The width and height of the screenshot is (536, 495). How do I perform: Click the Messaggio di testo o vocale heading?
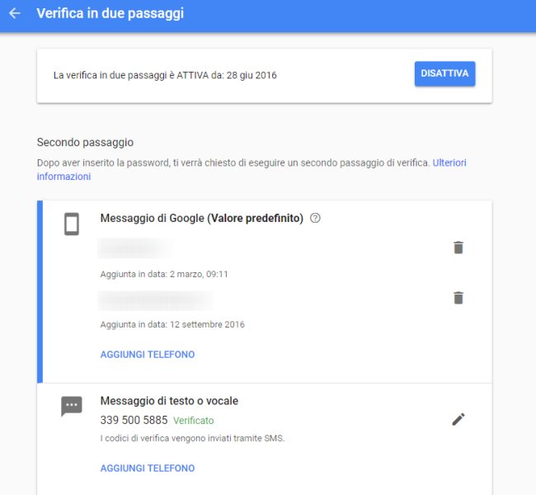click(169, 401)
